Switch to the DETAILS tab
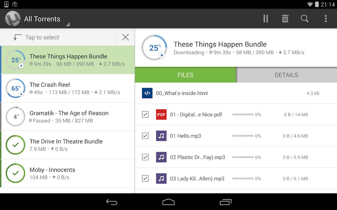 pos(286,75)
